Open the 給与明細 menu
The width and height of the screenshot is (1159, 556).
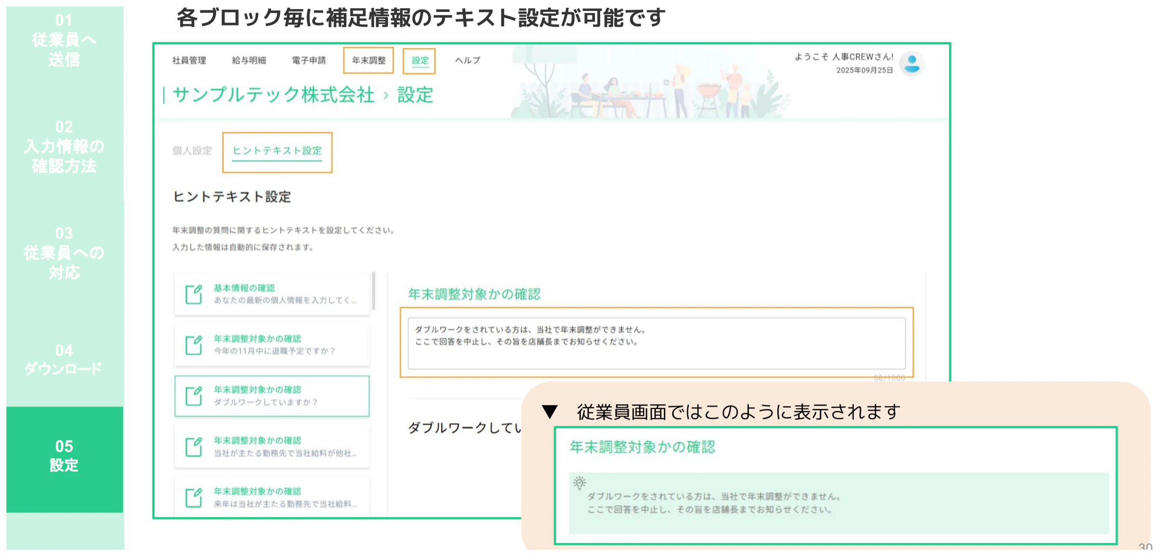[249, 60]
